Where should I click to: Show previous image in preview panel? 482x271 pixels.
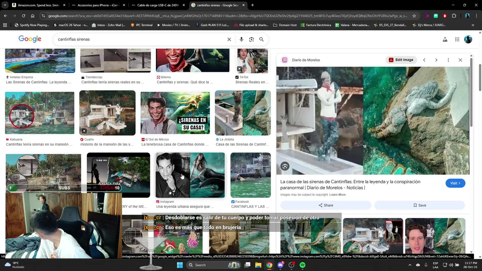click(x=424, y=60)
